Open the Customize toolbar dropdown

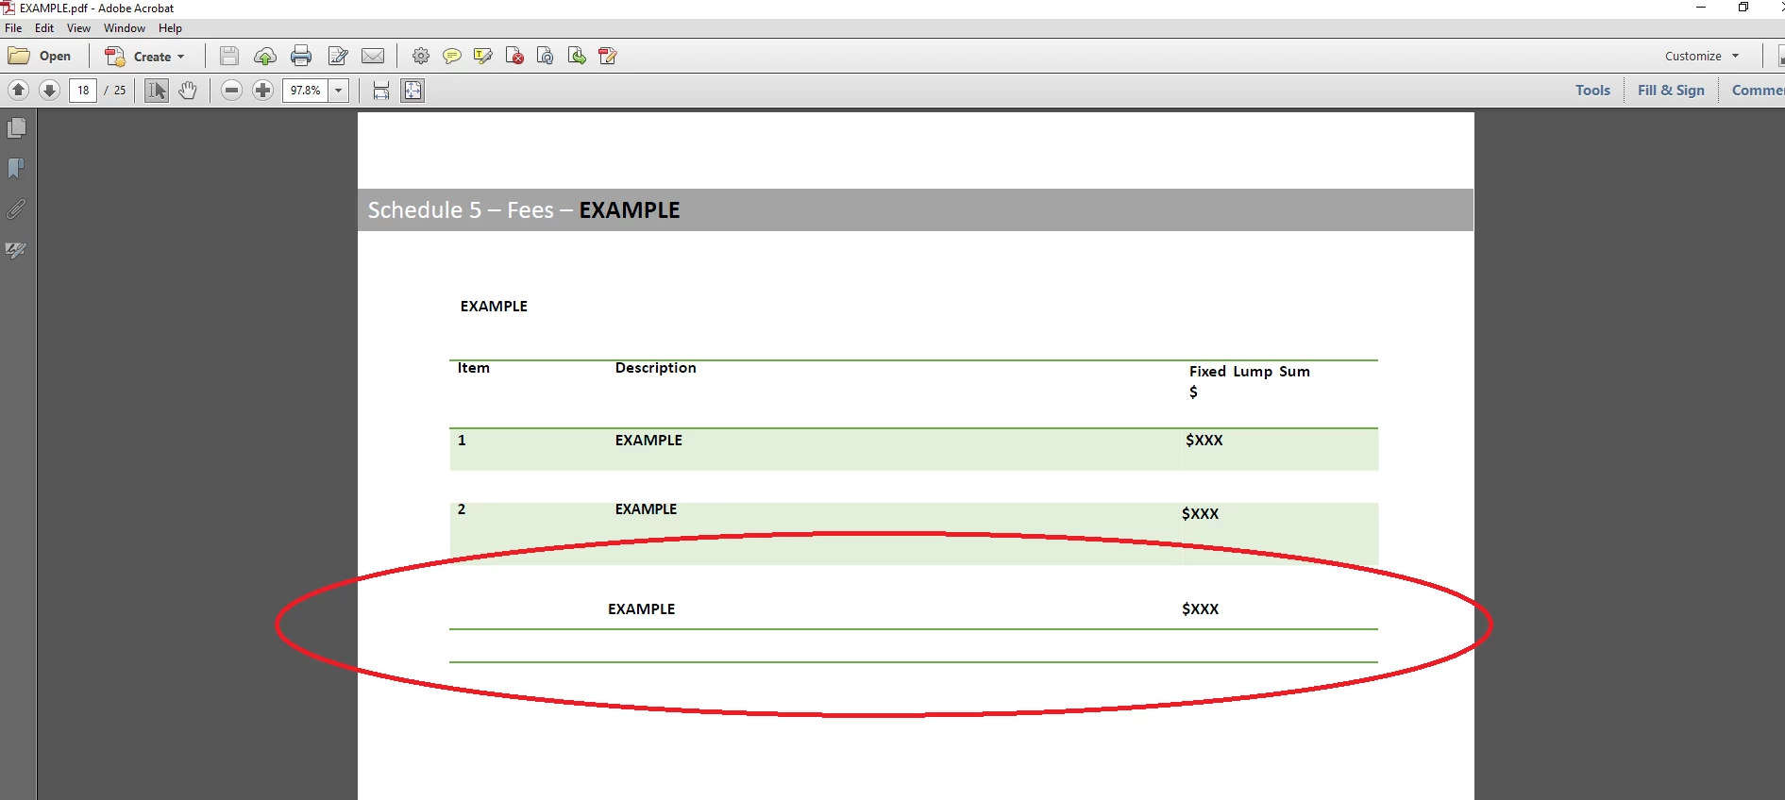[x=1702, y=56]
